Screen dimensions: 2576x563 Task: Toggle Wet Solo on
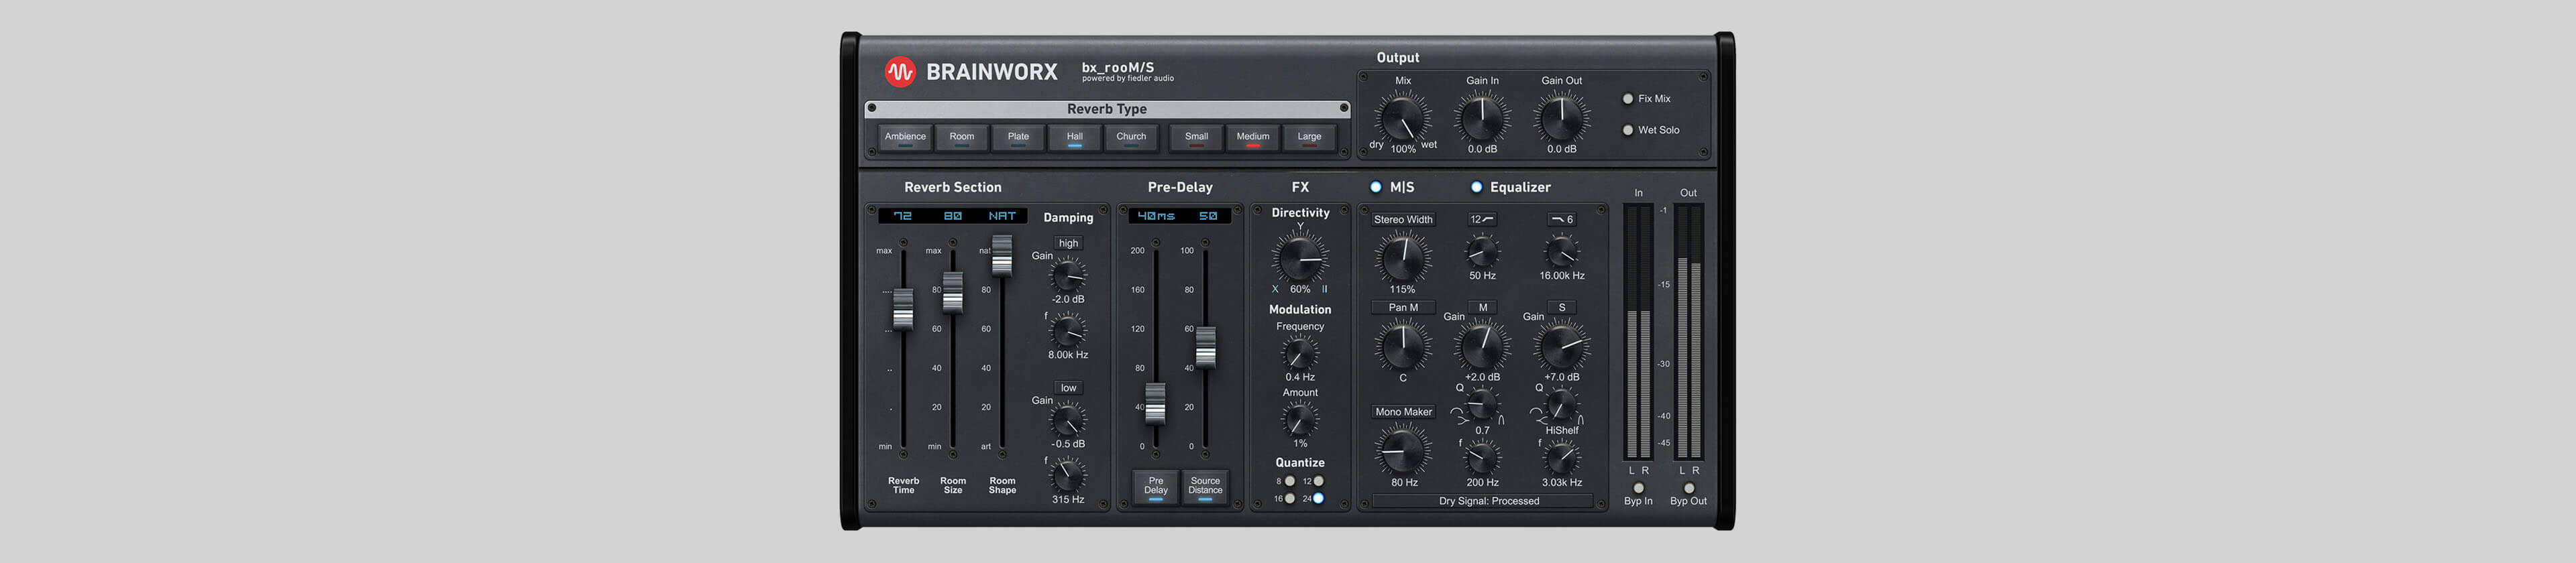coord(1627,130)
